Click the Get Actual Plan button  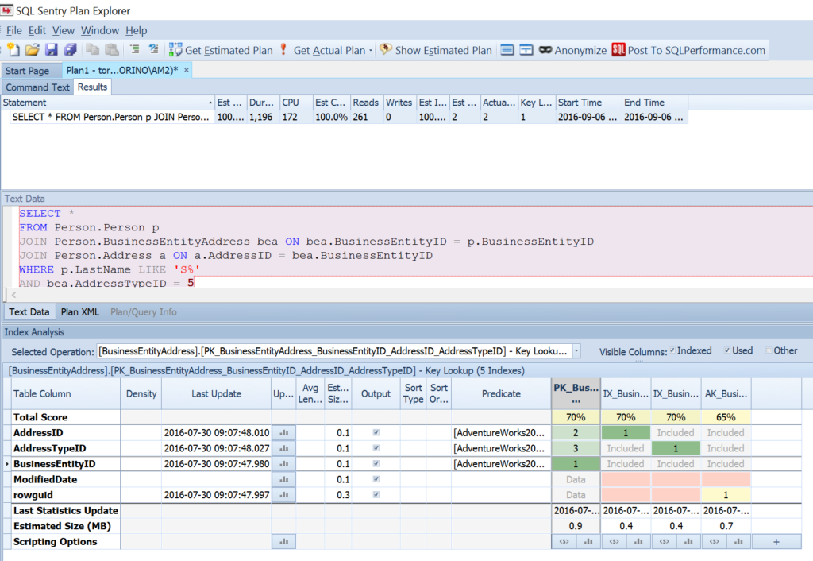tap(322, 50)
